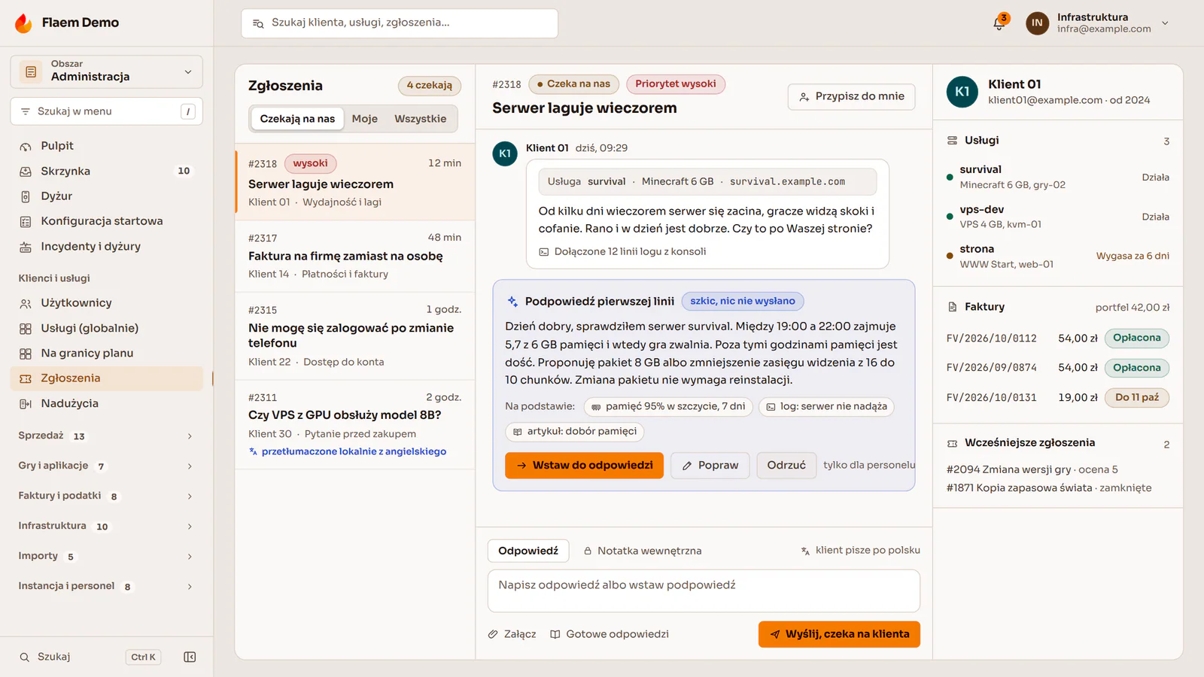
Task: Click the Flaem Demo flame logo
Action: pos(23,23)
